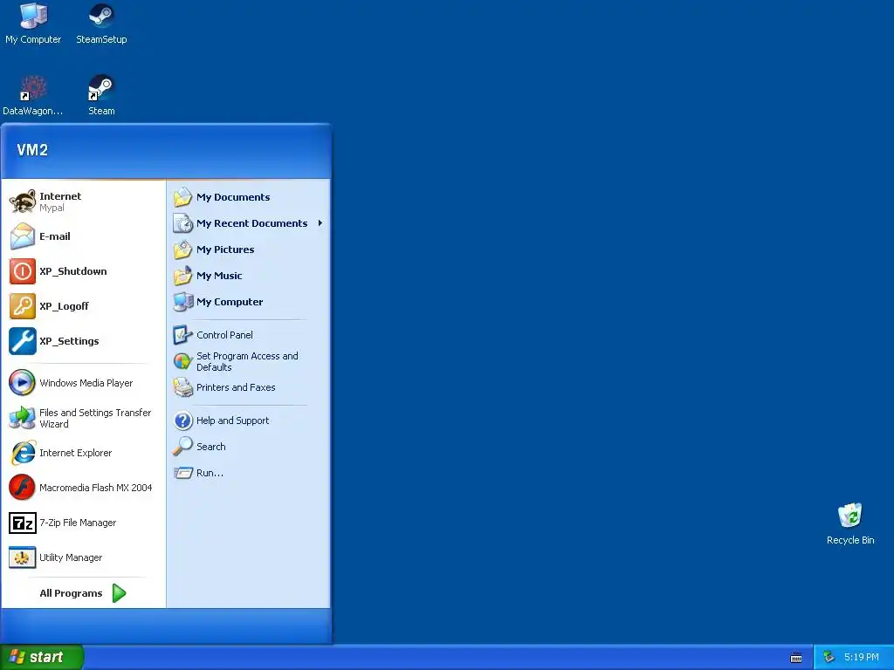Open the Mypal raccoon Internet icon
Image resolution: width=894 pixels, height=670 pixels.
[22, 202]
